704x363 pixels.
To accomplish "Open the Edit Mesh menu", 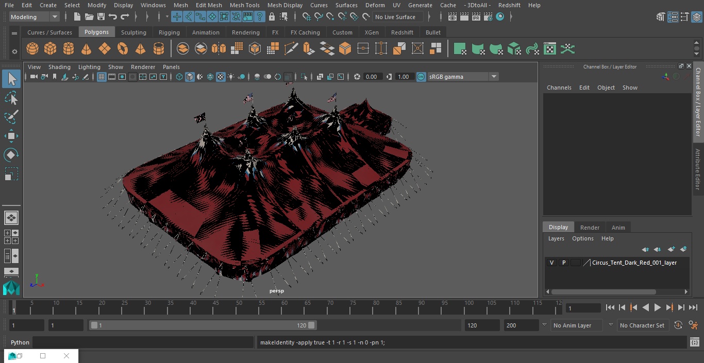I will [209, 5].
